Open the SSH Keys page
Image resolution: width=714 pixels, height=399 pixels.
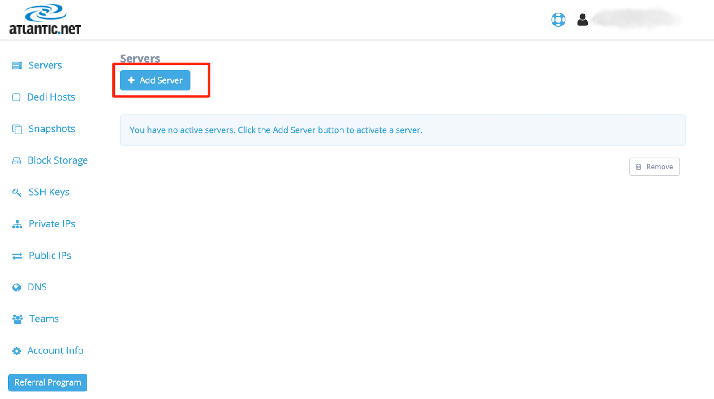[x=49, y=192]
